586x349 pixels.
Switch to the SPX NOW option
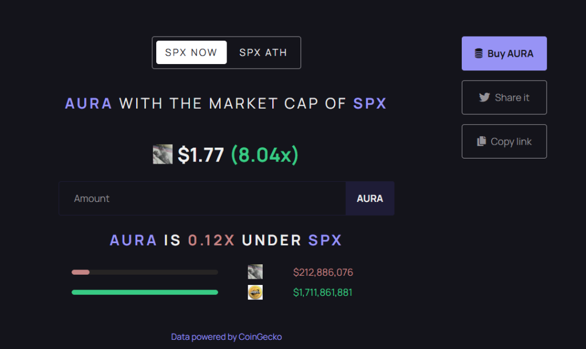tap(191, 53)
